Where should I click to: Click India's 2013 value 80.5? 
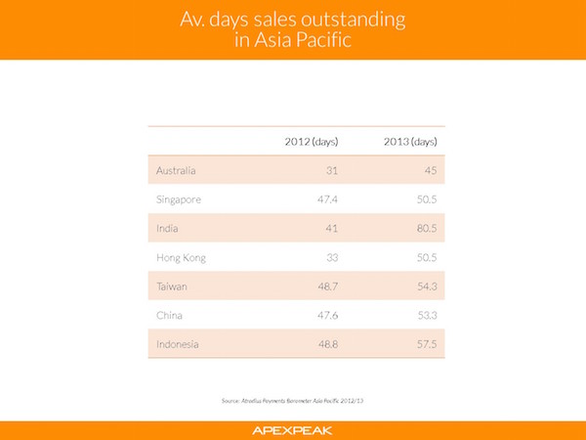pyautogui.click(x=427, y=228)
